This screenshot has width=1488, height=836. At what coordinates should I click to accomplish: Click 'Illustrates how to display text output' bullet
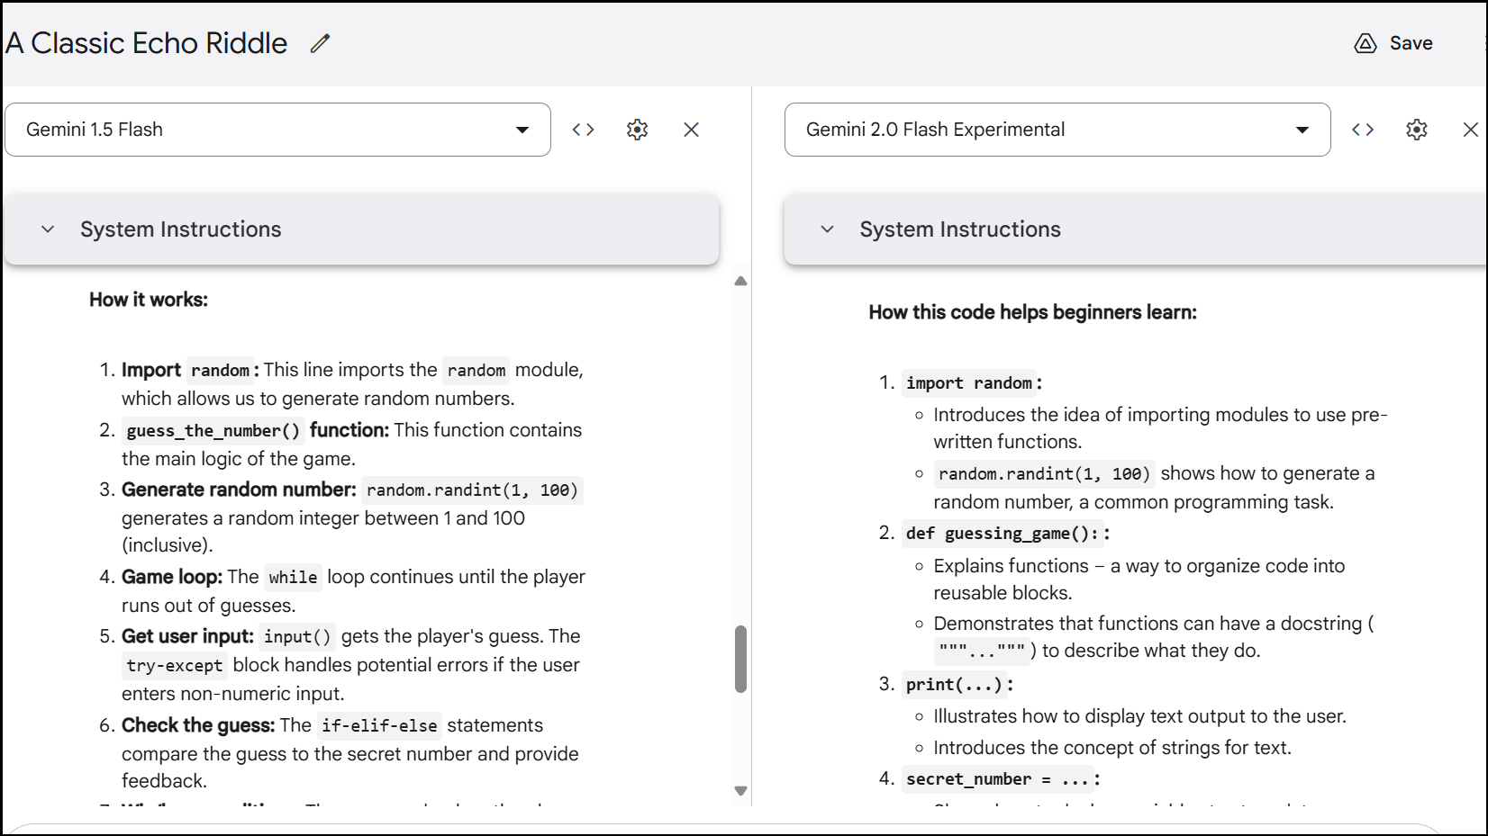click(1139, 716)
